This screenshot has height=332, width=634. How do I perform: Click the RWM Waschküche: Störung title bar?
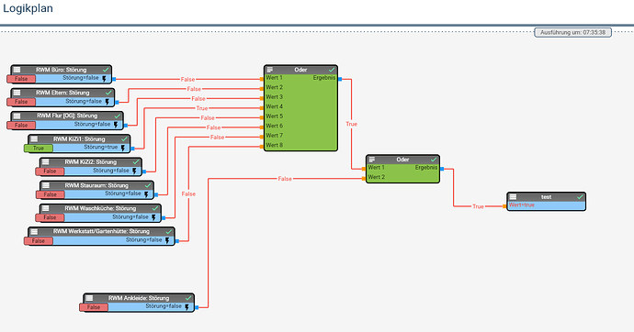tap(100, 208)
